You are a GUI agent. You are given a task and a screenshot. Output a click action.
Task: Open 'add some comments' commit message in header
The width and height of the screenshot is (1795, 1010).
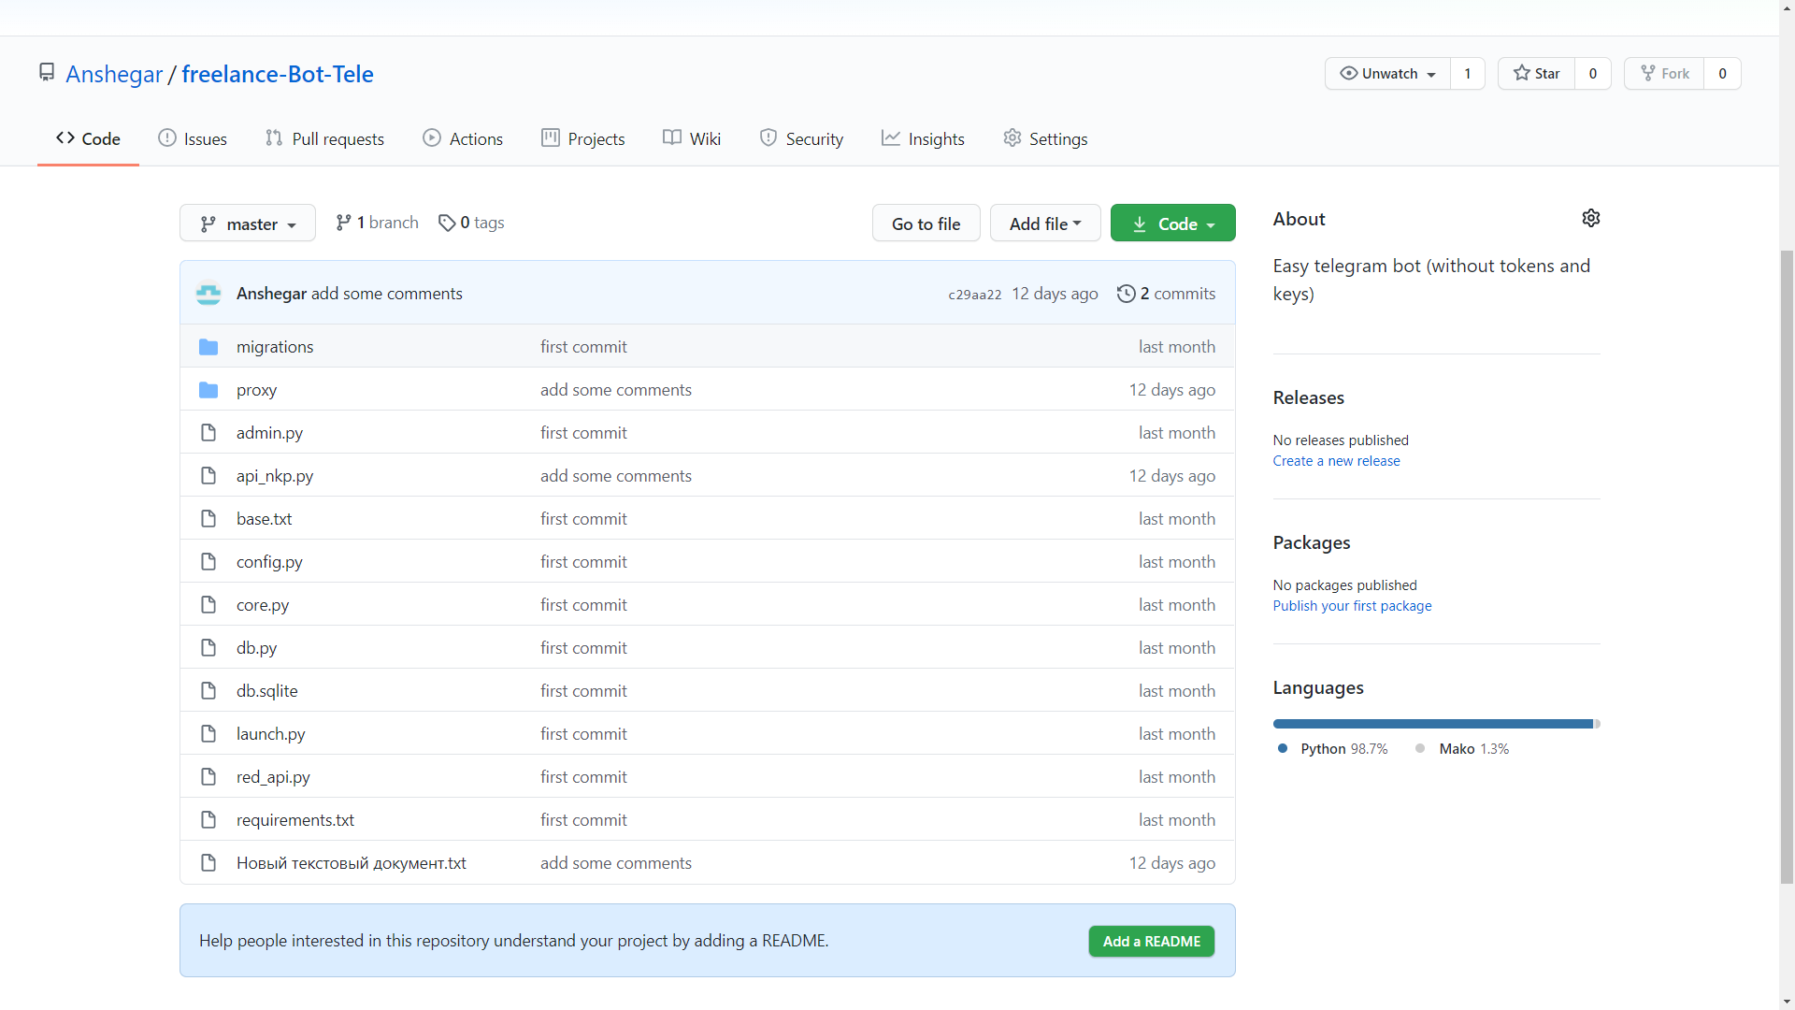pos(386,294)
